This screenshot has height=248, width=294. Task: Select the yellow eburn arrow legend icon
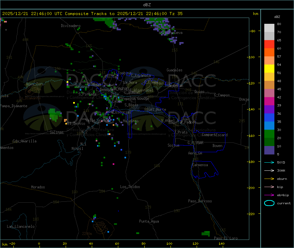[x=269, y=179]
